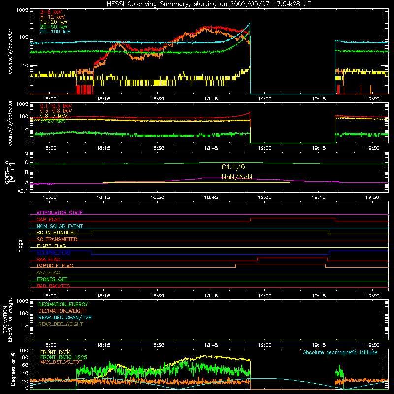Select the FLARE_FLAG label
394x394 pixels.
click(x=51, y=246)
